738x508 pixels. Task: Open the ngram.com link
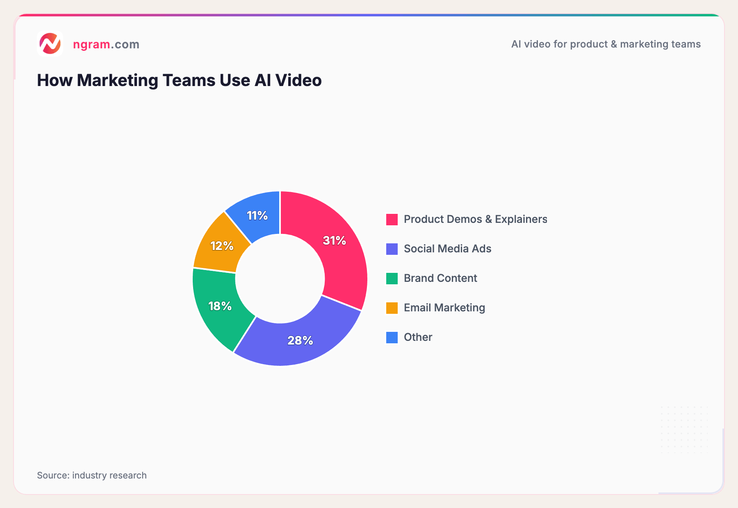click(106, 44)
